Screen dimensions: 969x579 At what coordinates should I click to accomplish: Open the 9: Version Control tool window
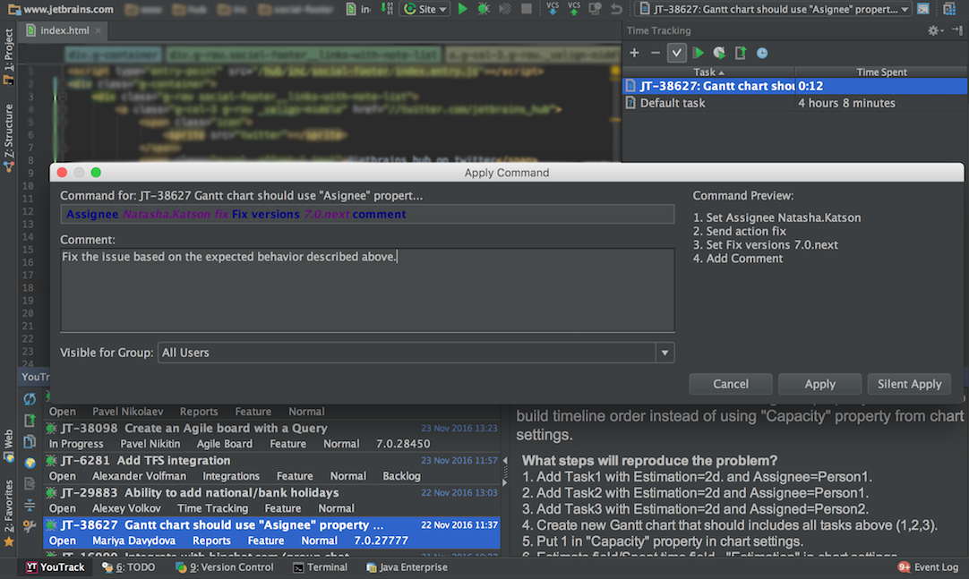(225, 567)
